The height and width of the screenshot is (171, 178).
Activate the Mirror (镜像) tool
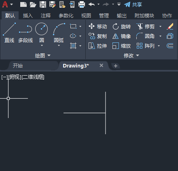click(x=121, y=36)
